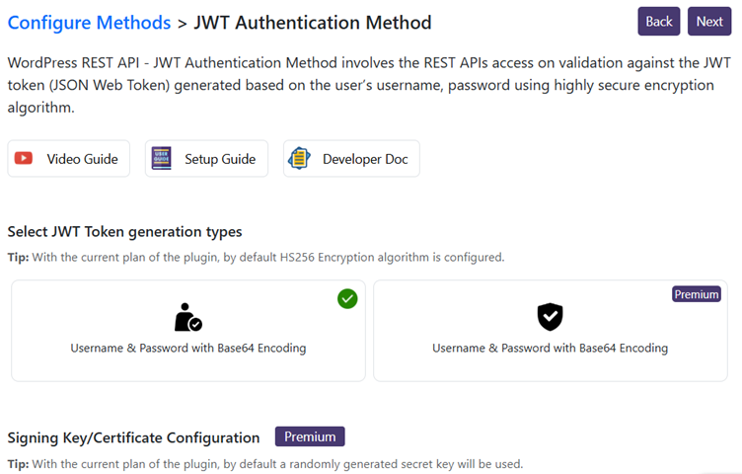This screenshot has width=742, height=474.
Task: Select the Premium Username & Password Base64 card
Action: pyautogui.click(x=551, y=331)
